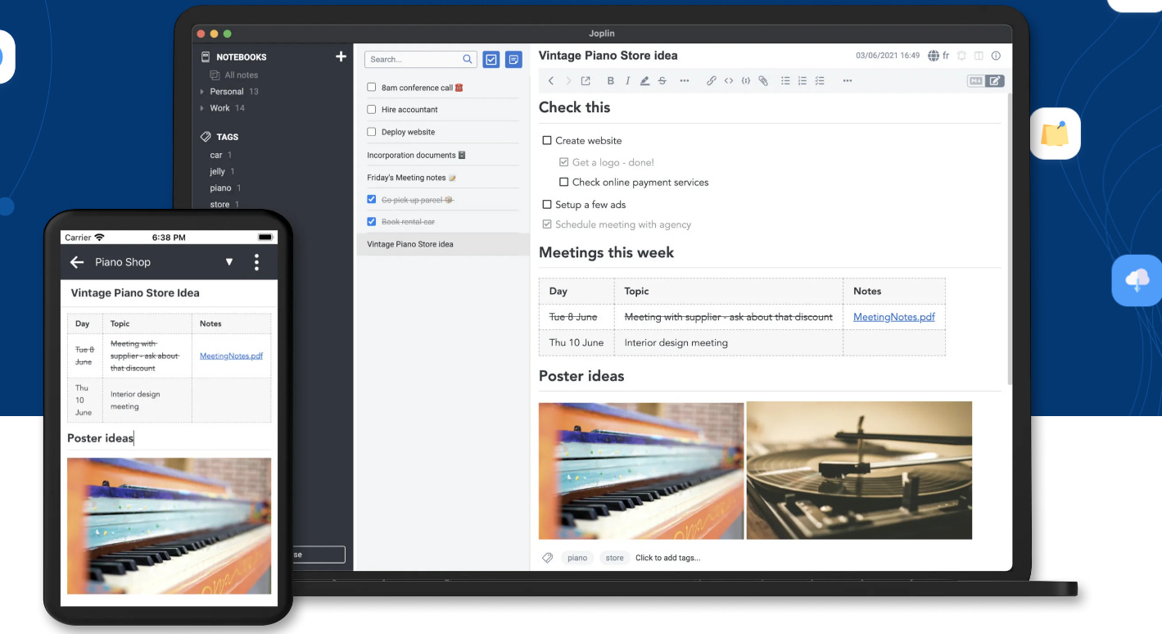
Task: Tick the 'Create website' checkbox in the note
Action: tap(547, 141)
